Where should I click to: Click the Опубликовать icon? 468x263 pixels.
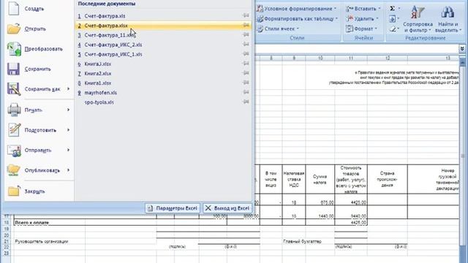14,170
